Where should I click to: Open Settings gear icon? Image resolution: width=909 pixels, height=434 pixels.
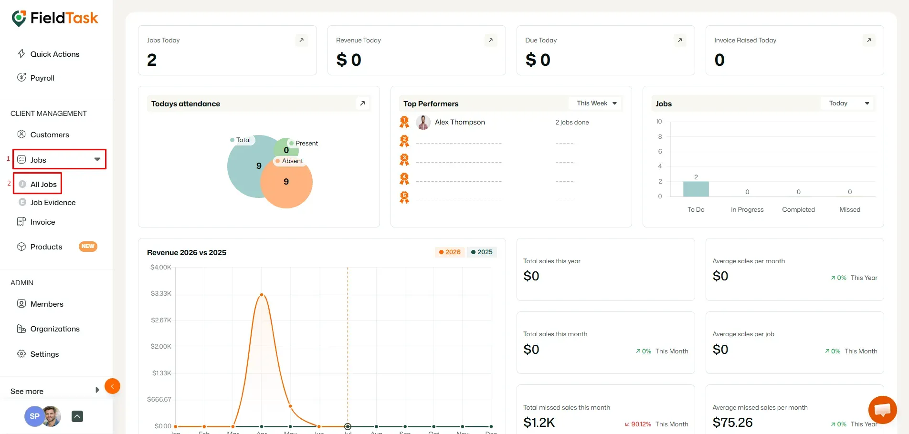pyautogui.click(x=21, y=354)
